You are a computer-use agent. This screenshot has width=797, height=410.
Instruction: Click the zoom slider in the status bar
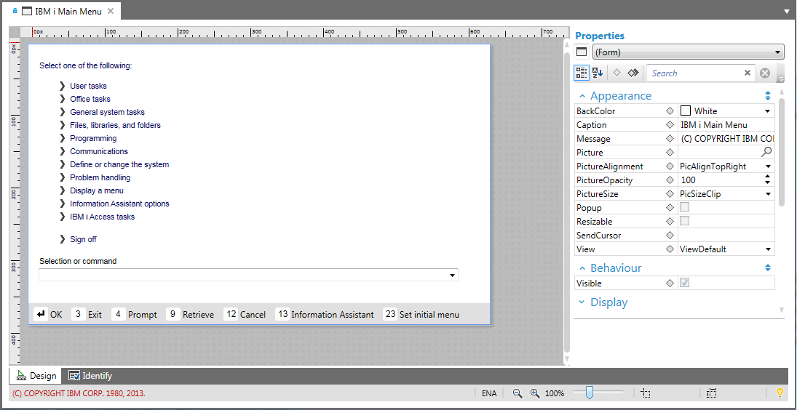pos(598,393)
